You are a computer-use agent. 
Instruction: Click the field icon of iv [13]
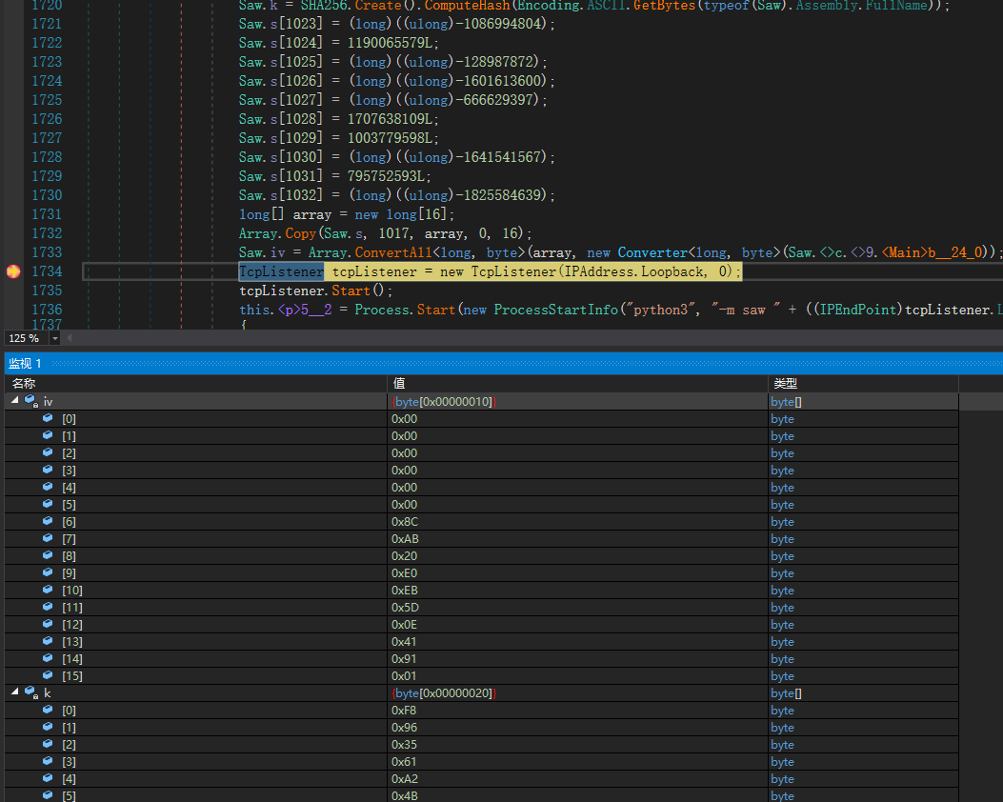point(48,641)
